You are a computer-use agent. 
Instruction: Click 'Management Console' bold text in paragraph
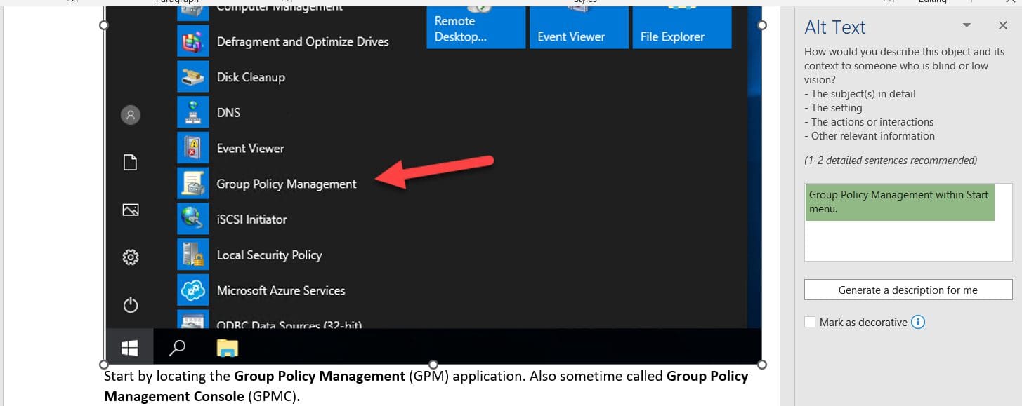tap(173, 396)
